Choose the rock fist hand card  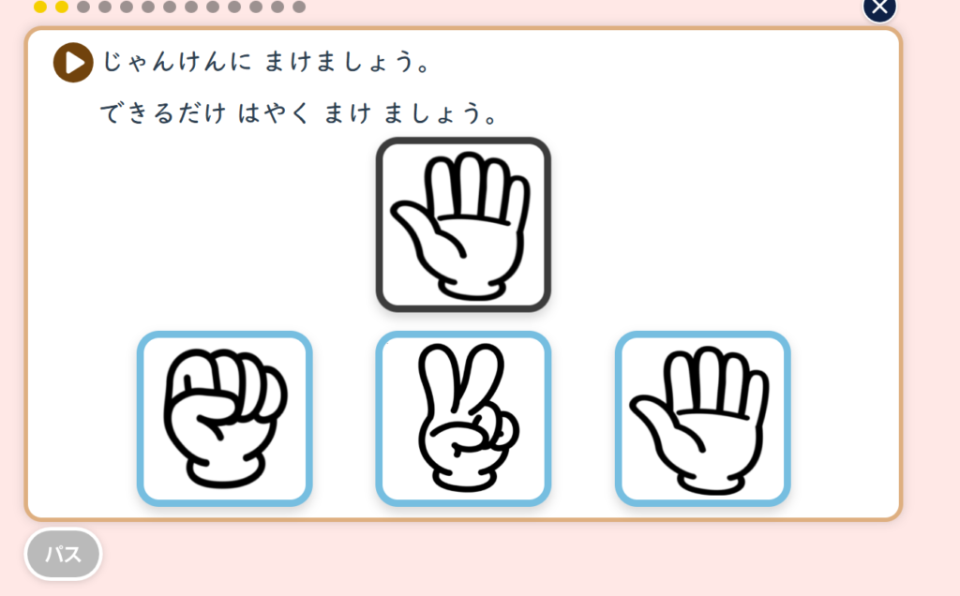click(x=225, y=419)
